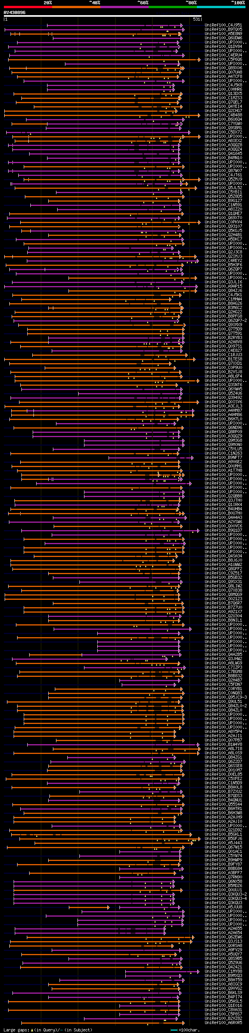The height and width of the screenshot is (1033, 249).
Task: Pick the UniRef100_A5DKC7 hit label
Action: tap(223, 239)
